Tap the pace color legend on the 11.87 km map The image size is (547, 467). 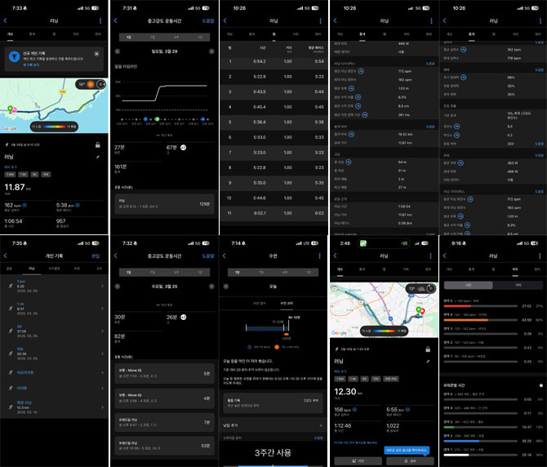tap(54, 127)
